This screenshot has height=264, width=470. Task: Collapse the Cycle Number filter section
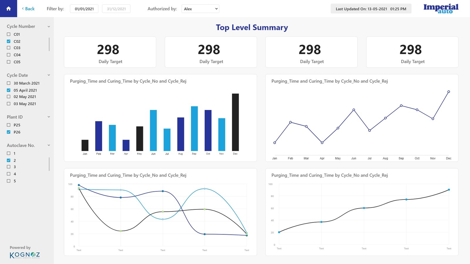49,26
